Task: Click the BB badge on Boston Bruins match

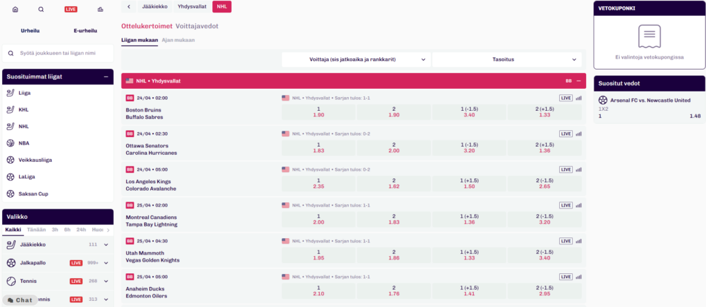Action: 130,98
